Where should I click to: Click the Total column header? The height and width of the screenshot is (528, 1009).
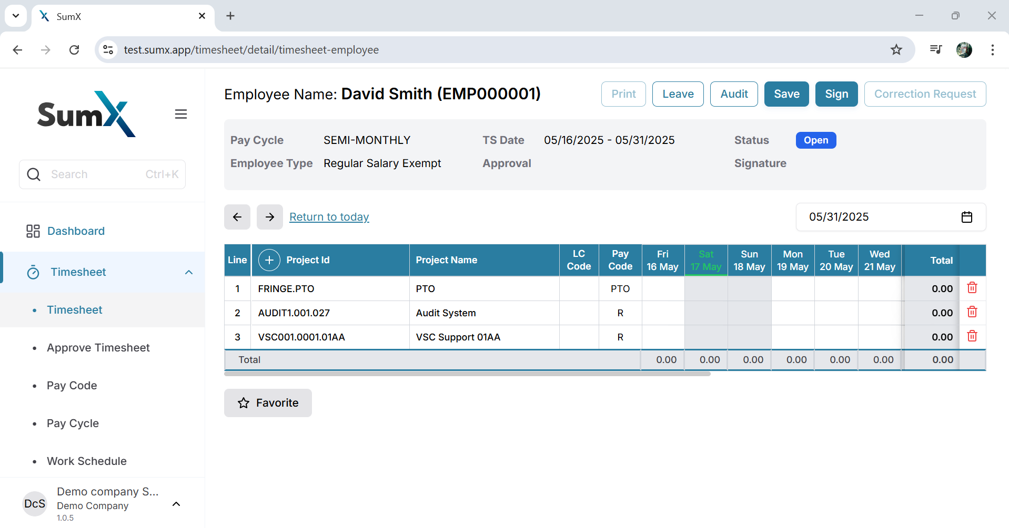point(931,260)
